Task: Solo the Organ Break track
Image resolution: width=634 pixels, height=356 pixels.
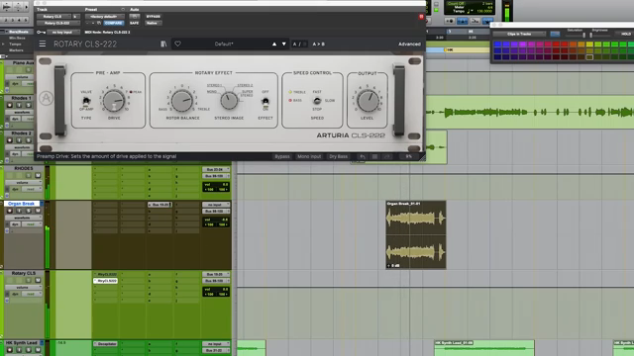Action: [x=29, y=211]
